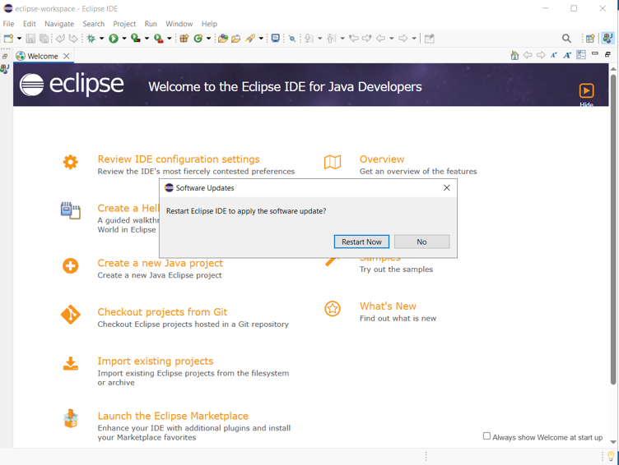619x465 pixels.
Task: Click the Save disk icon
Action: pos(30,39)
